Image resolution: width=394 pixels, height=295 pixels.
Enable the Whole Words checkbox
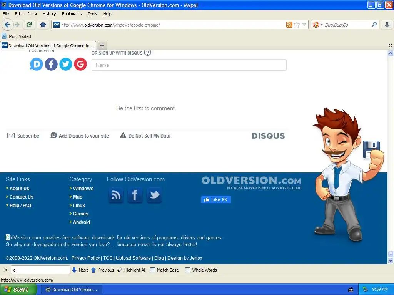coord(187,270)
